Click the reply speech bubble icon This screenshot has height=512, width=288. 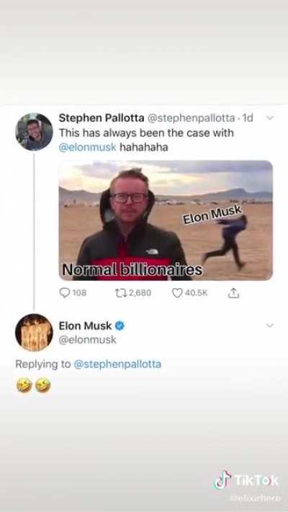click(64, 293)
